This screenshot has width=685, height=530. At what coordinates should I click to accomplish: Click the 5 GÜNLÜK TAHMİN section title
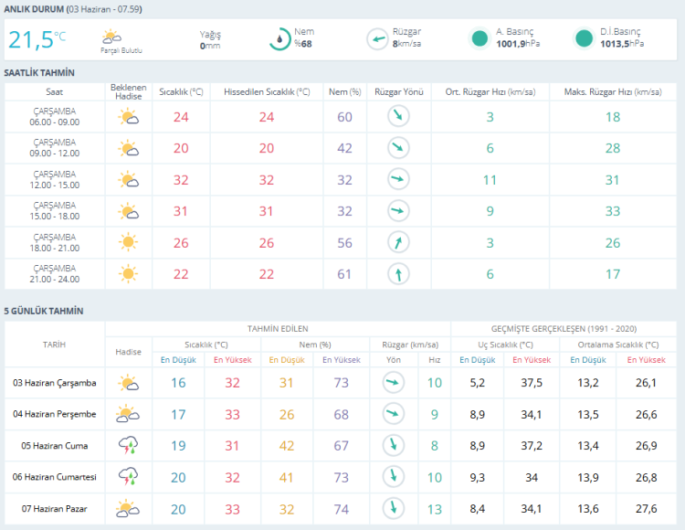click(x=44, y=311)
